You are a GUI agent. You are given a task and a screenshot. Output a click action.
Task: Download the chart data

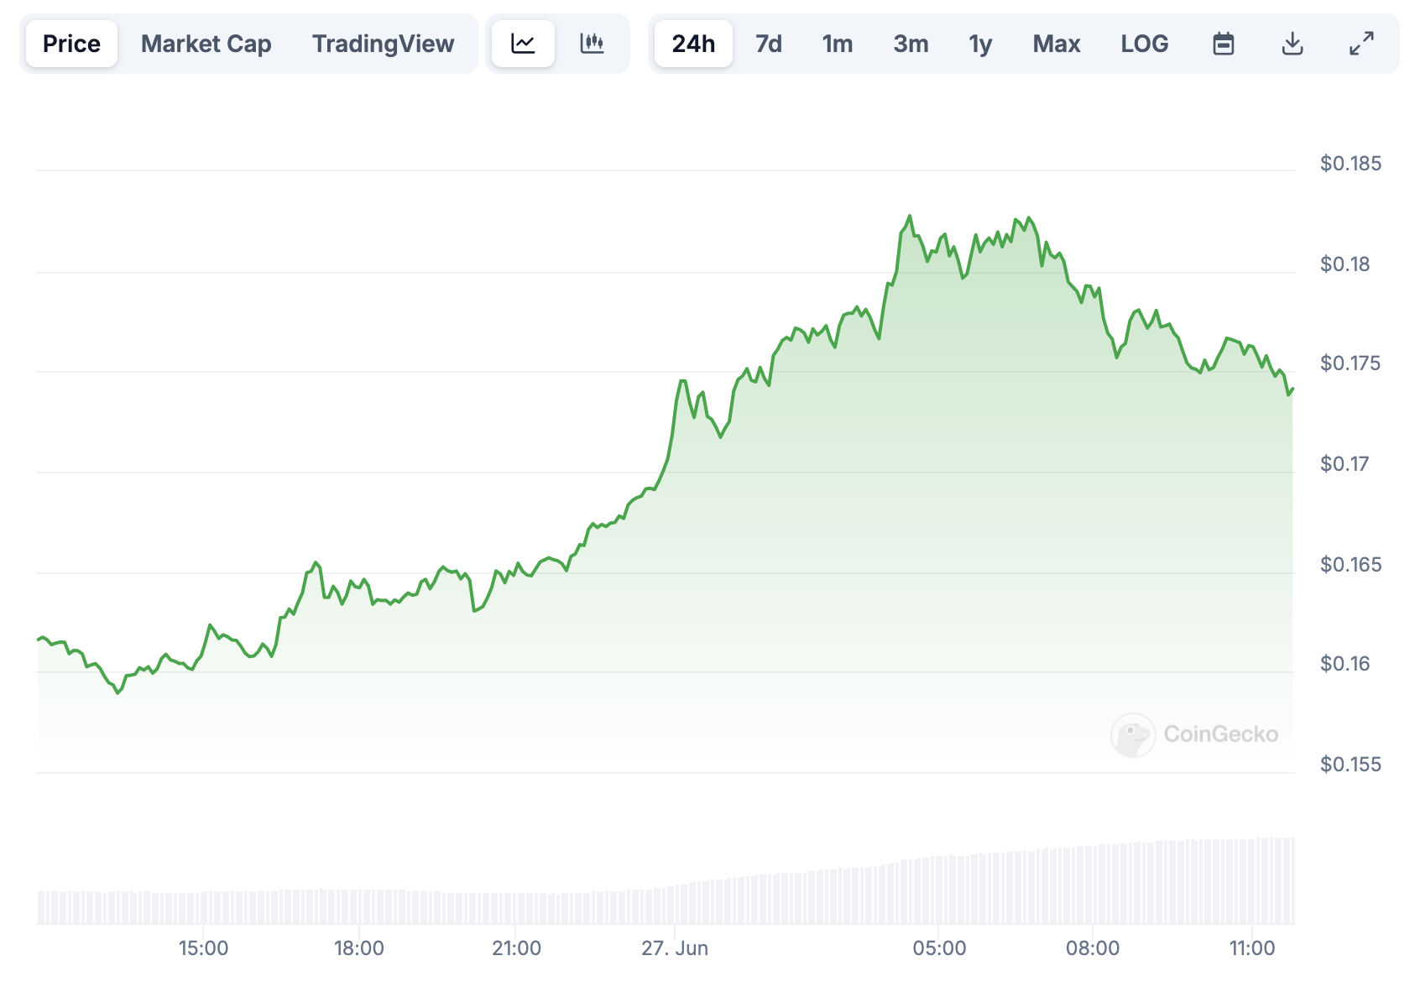tap(1292, 44)
